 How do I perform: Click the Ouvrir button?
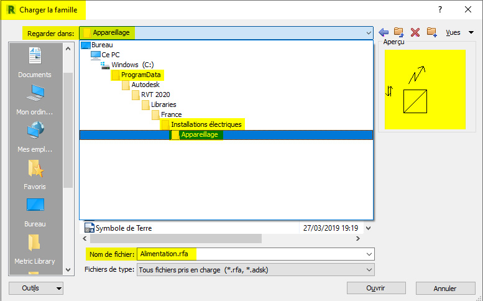pos(375,289)
